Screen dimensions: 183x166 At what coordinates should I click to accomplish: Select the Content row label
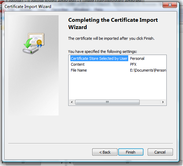point(78,64)
